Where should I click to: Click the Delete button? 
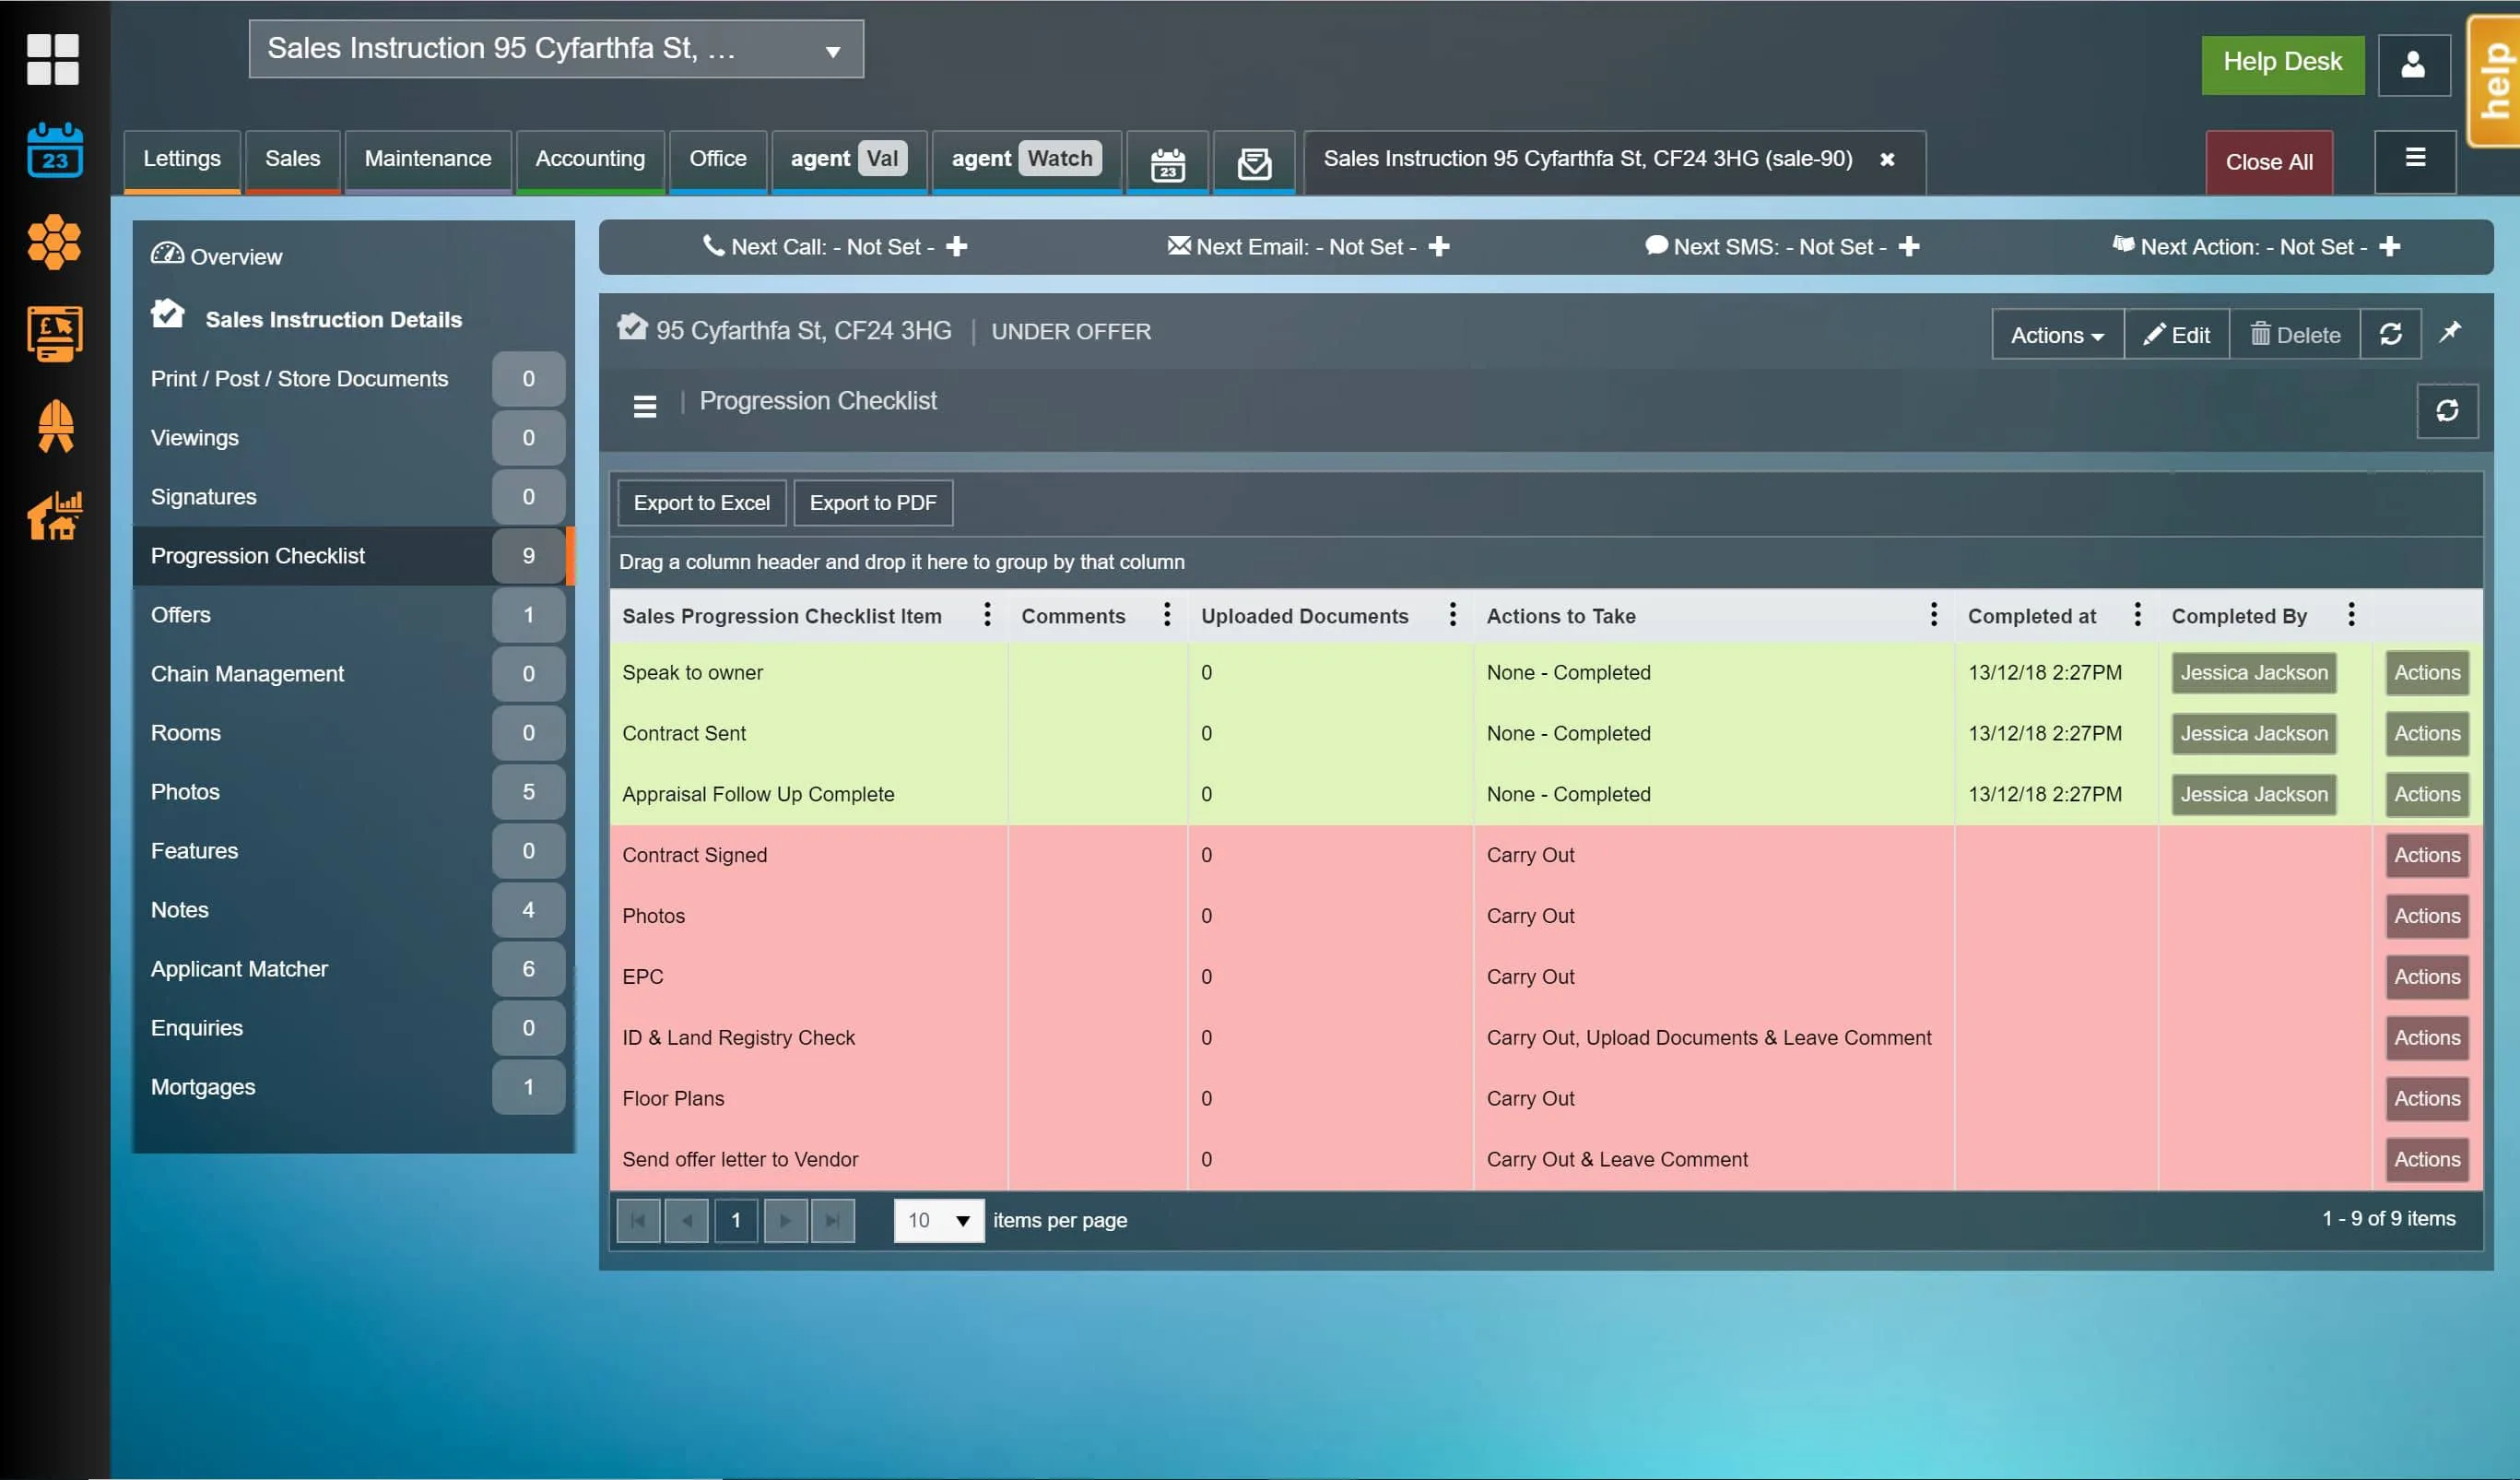[2295, 336]
